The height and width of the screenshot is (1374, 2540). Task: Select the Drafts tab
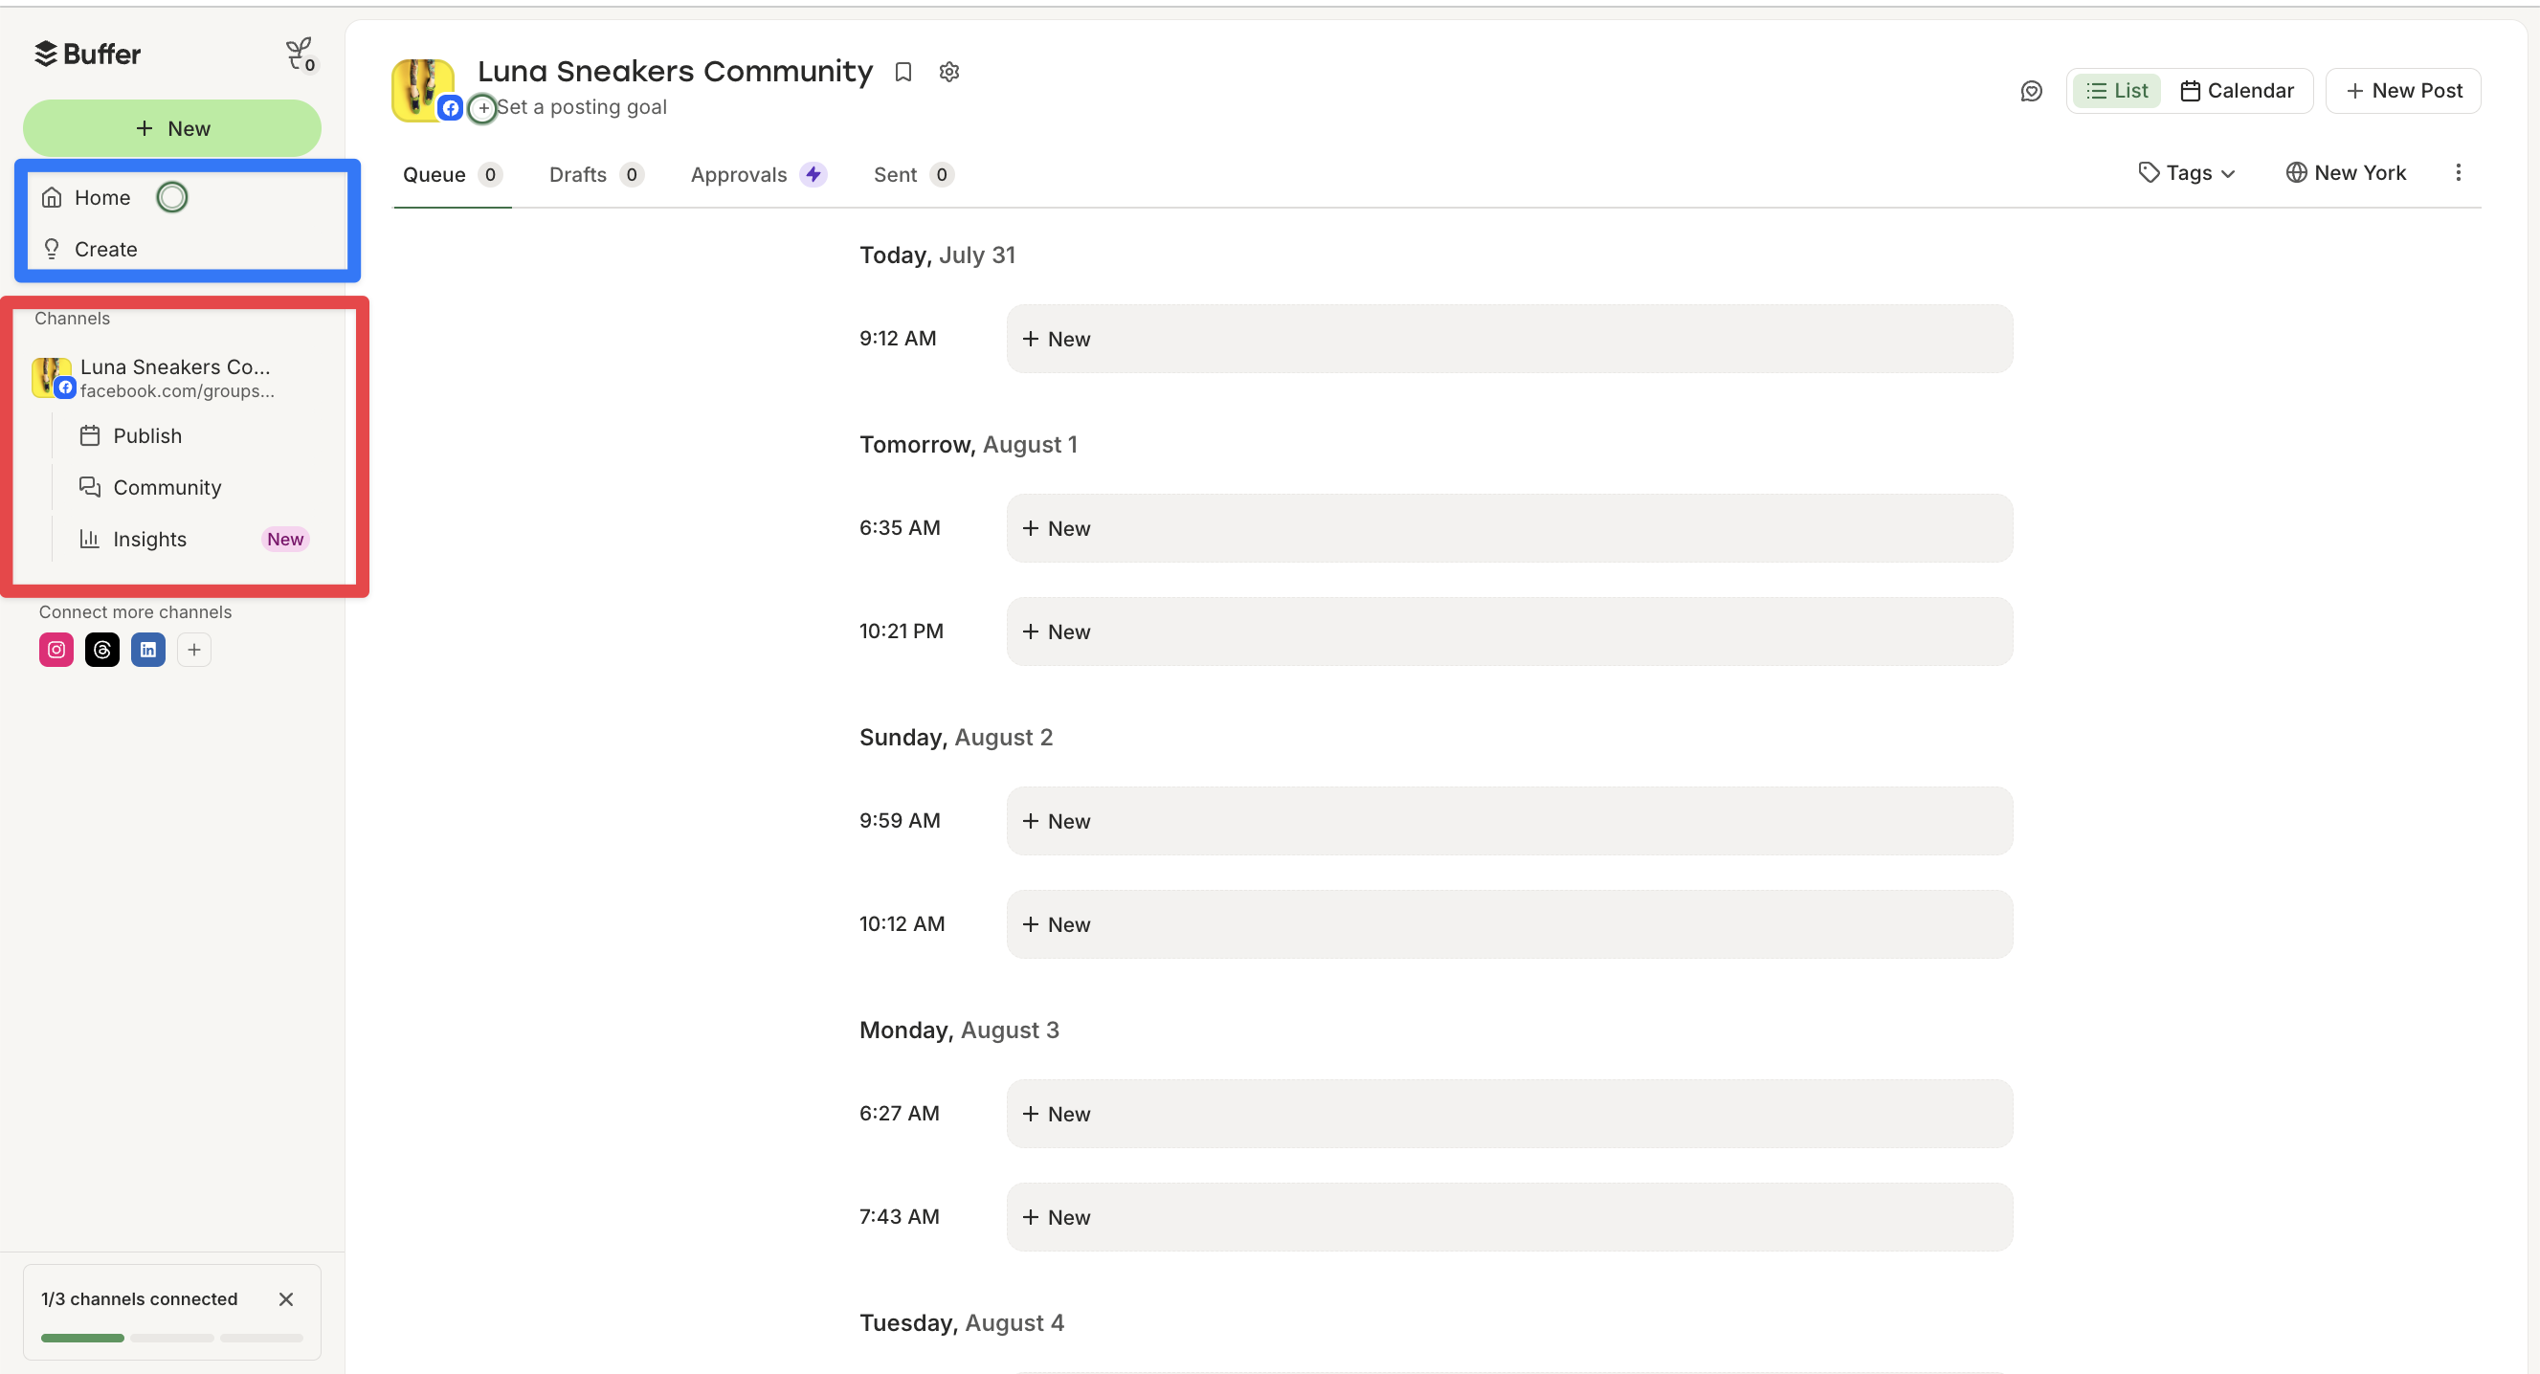coord(595,174)
